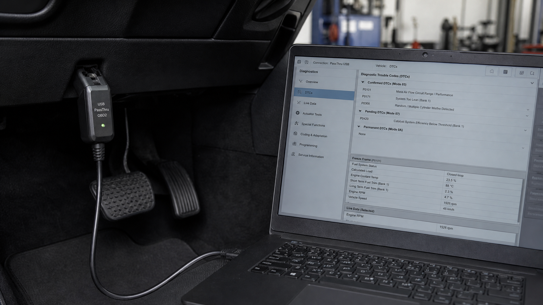
Task: Open Service Information
Action: (311, 156)
